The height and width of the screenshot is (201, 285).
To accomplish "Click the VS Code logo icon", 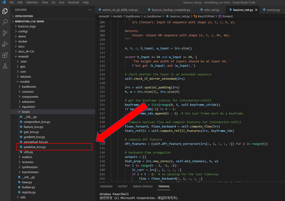I will point(4,2).
